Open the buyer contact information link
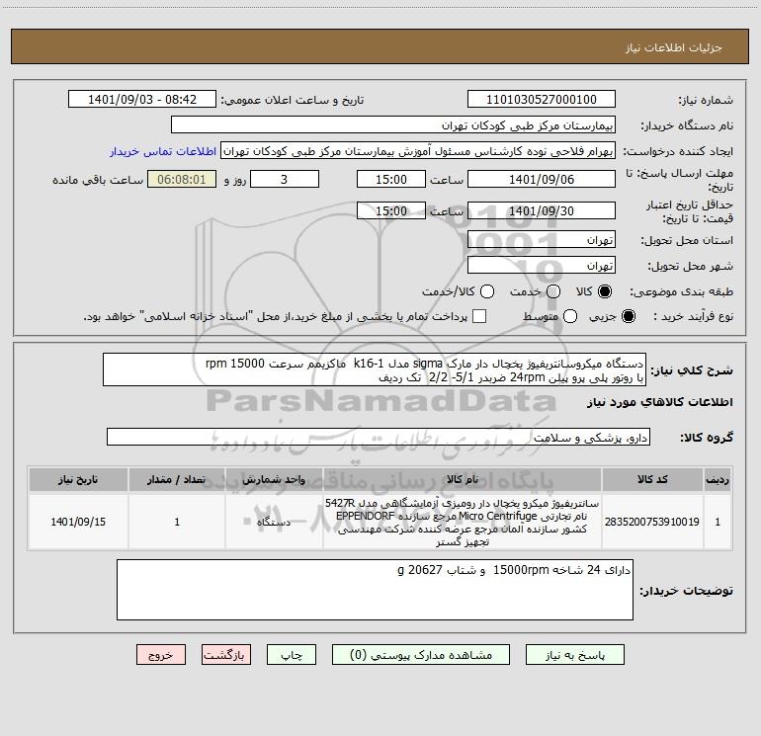 click(163, 151)
